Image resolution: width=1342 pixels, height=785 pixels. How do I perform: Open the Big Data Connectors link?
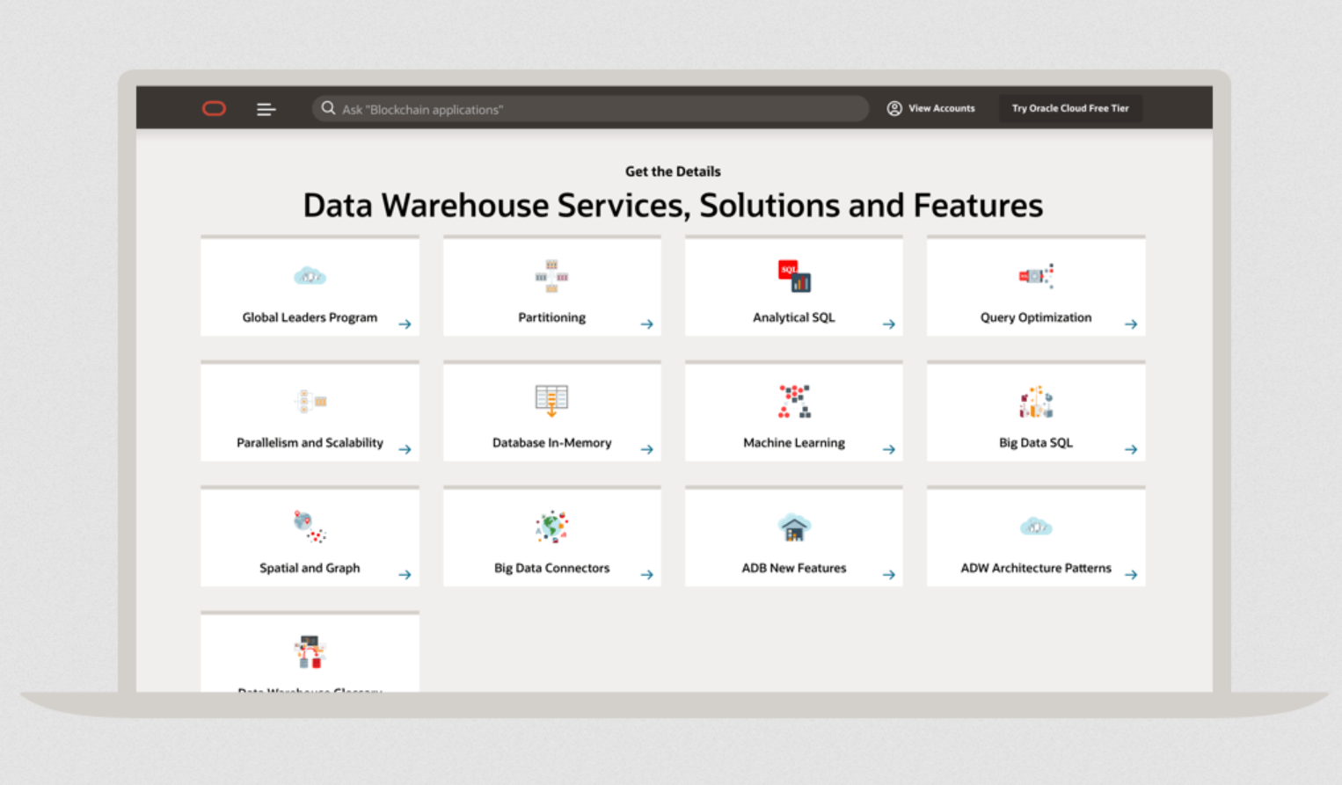(551, 568)
